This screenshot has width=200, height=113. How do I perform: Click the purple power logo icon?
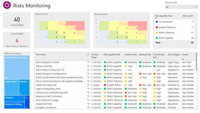pos(7,5)
